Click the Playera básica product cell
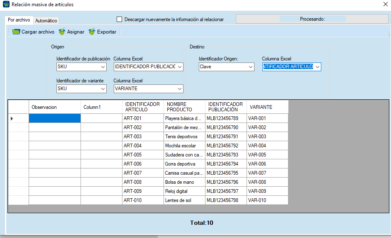 185,118
